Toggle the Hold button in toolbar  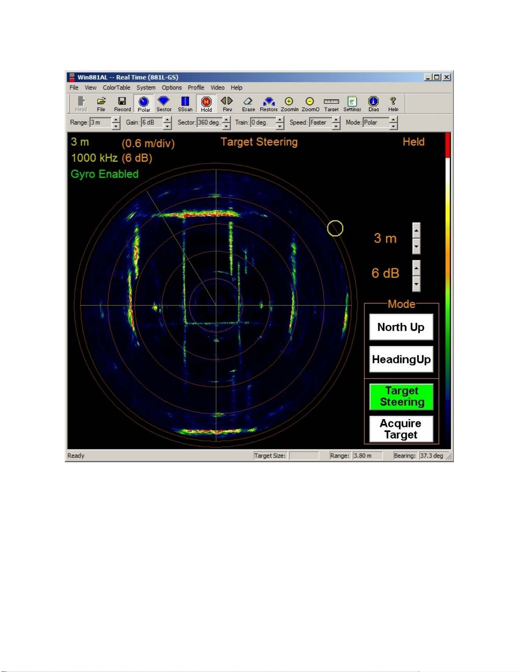(206, 104)
